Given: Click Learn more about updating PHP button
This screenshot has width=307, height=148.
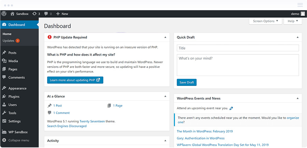Looking at the screenshot, I should tap(75, 80).
